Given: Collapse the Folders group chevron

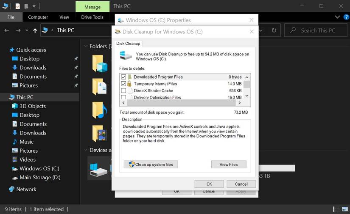Looking at the screenshot, I should (86, 46).
